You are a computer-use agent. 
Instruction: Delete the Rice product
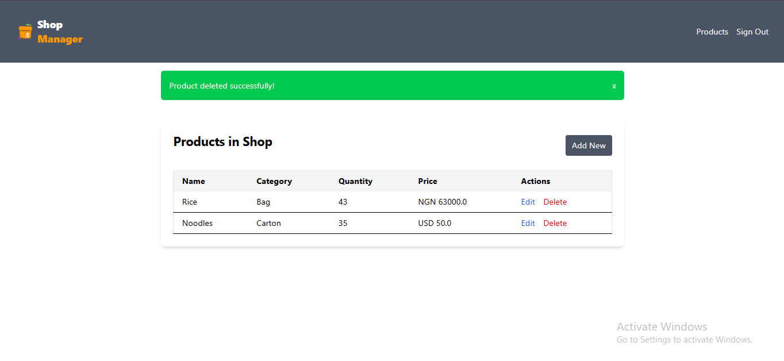click(x=555, y=202)
